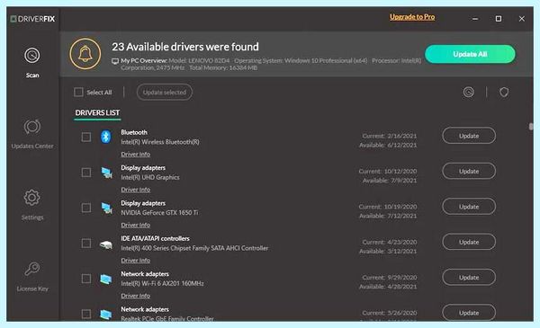Open Driver Info for Intel UHD Graphics

pos(135,190)
